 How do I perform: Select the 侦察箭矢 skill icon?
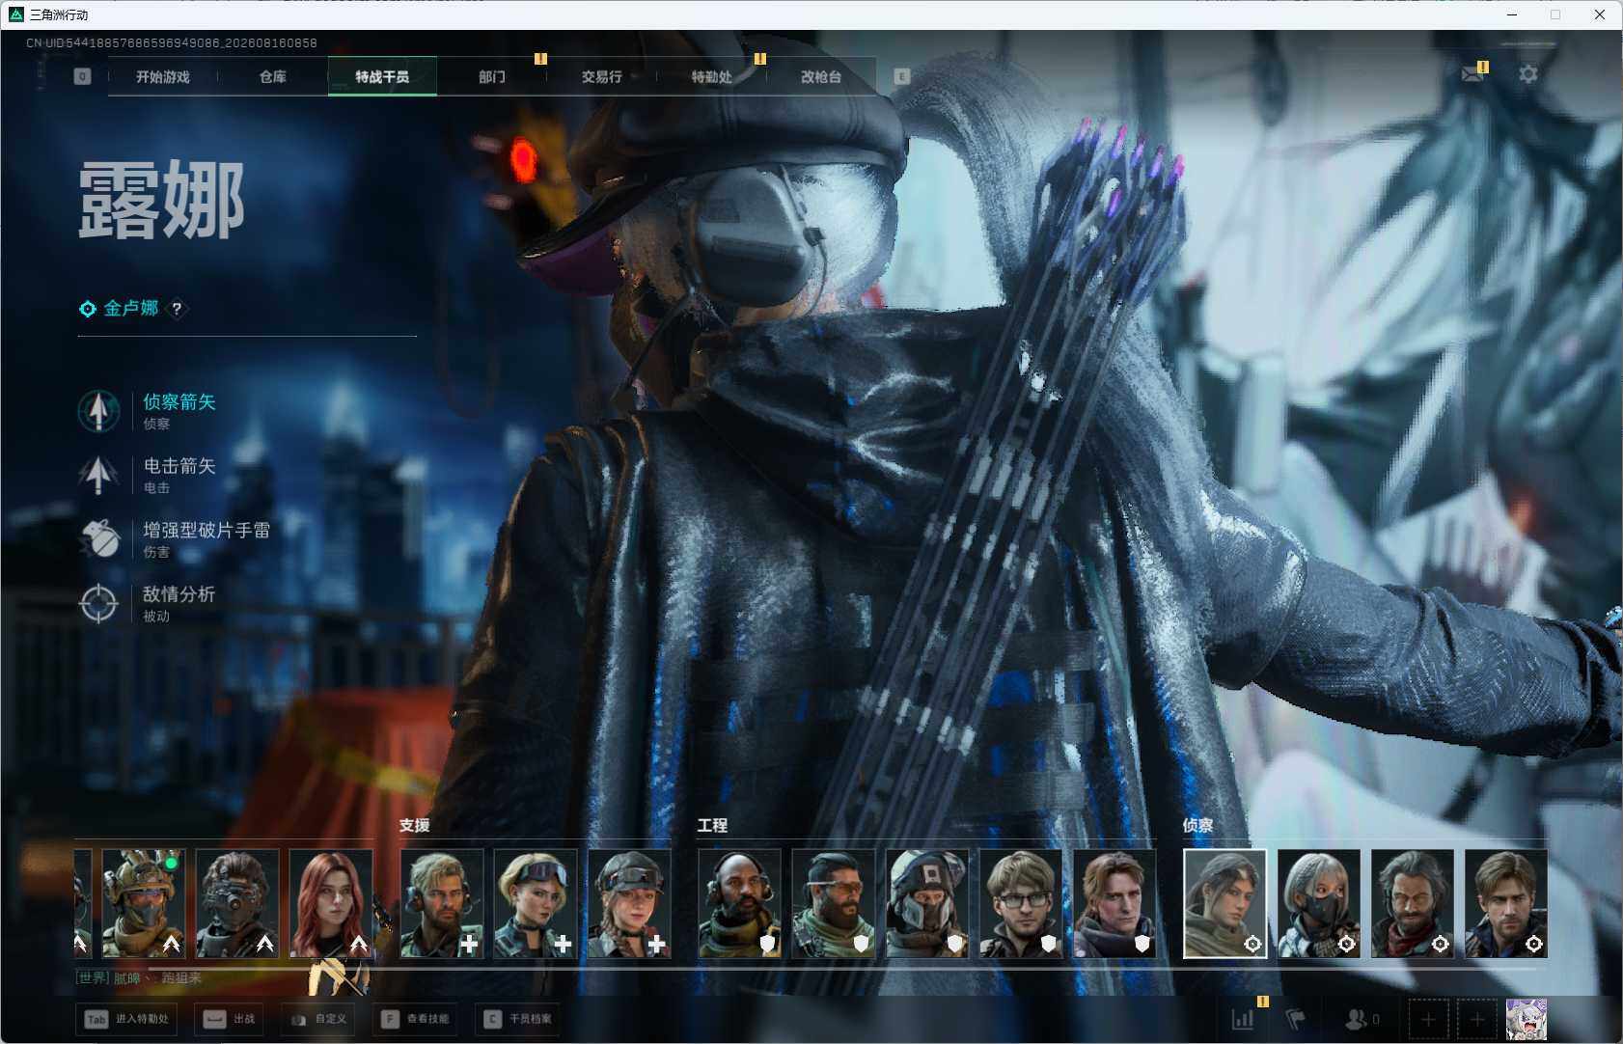tap(98, 411)
